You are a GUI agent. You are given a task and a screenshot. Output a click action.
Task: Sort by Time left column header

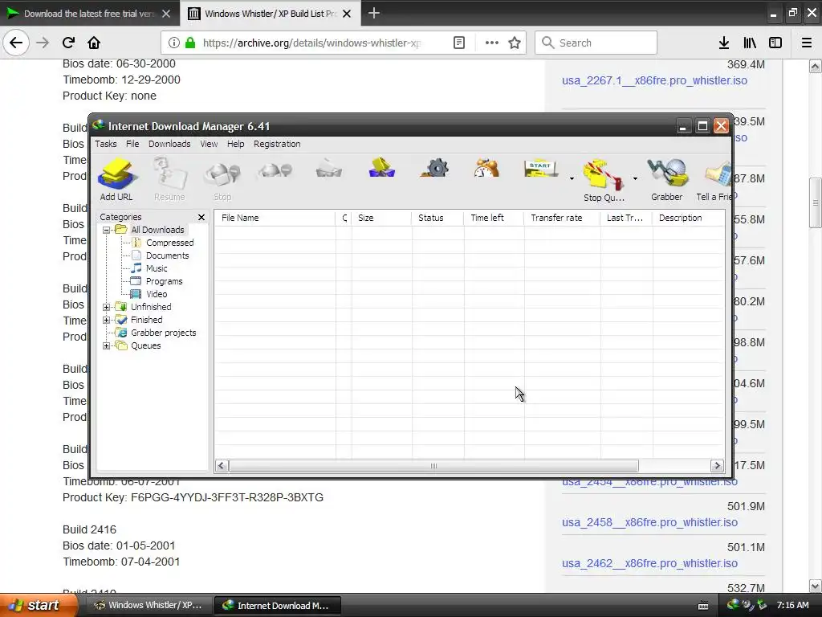click(x=494, y=218)
